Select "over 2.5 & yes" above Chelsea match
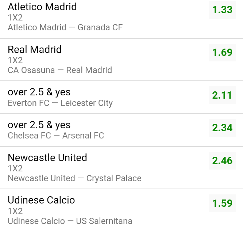The height and width of the screenshot is (228, 243). (x=39, y=125)
